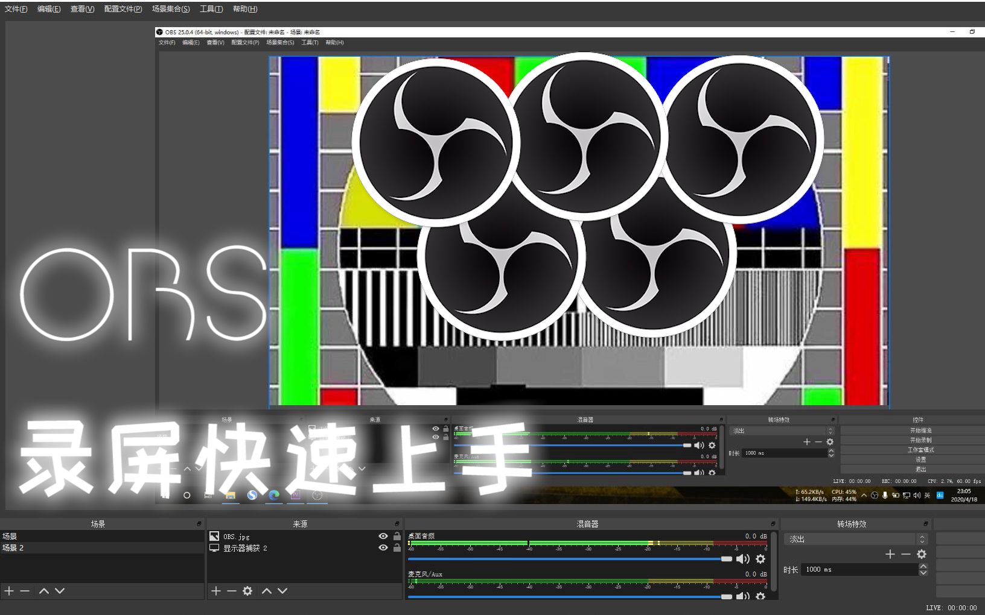This screenshot has width=985, height=615.
Task: Move the source up in the list
Action: coord(267,591)
